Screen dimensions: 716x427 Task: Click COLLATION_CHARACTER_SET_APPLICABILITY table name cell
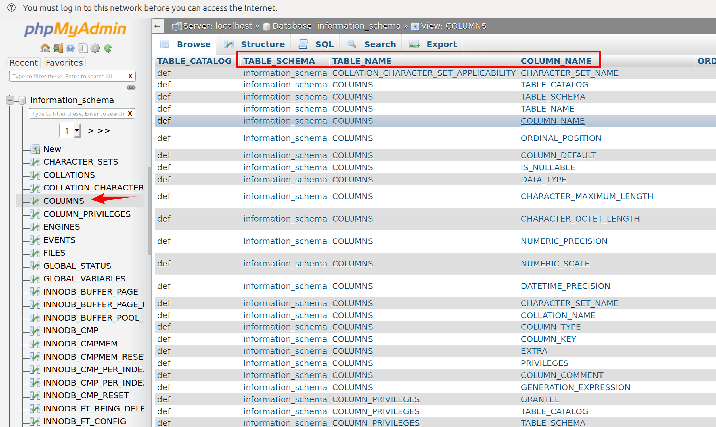point(424,73)
